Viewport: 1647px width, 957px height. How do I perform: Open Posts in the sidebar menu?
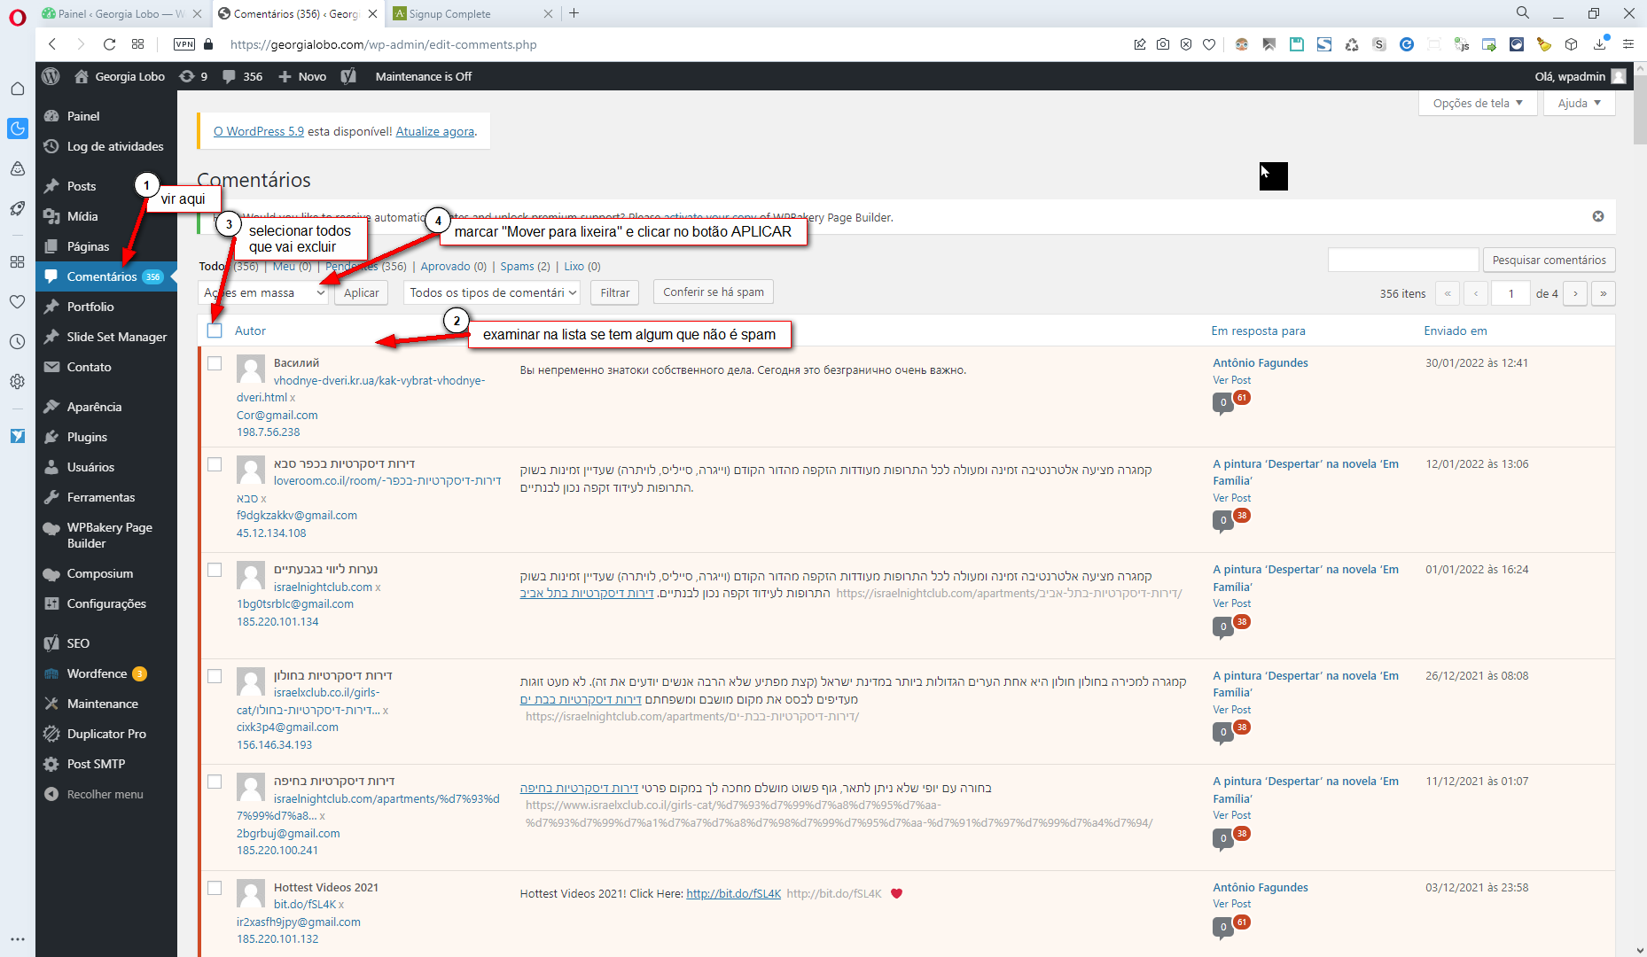tap(82, 186)
